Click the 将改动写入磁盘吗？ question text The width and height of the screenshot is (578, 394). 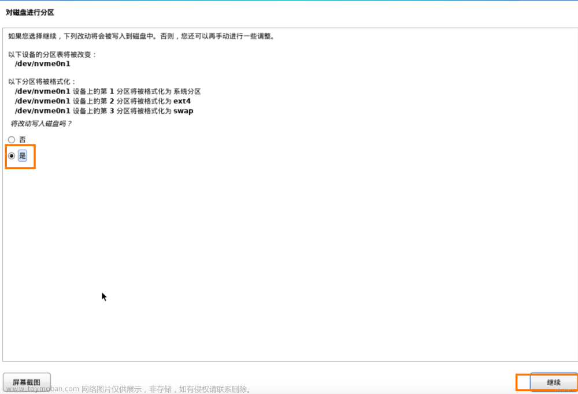point(41,124)
